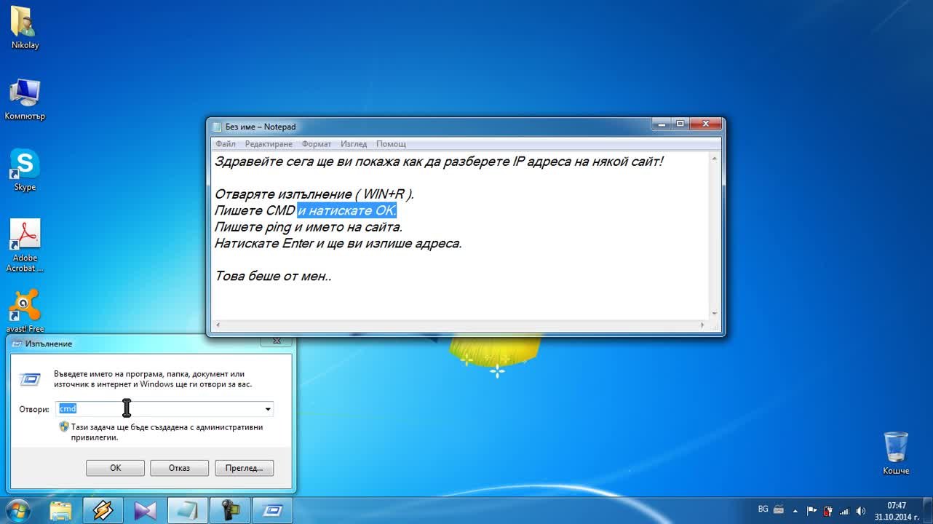Open the Visual Studio taskbar icon

click(x=146, y=510)
